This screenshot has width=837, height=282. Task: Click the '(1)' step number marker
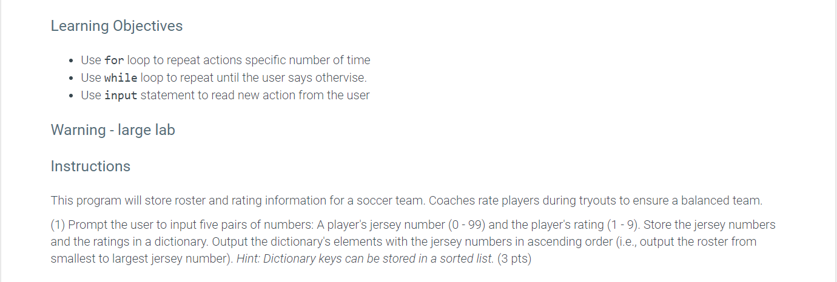coord(58,225)
